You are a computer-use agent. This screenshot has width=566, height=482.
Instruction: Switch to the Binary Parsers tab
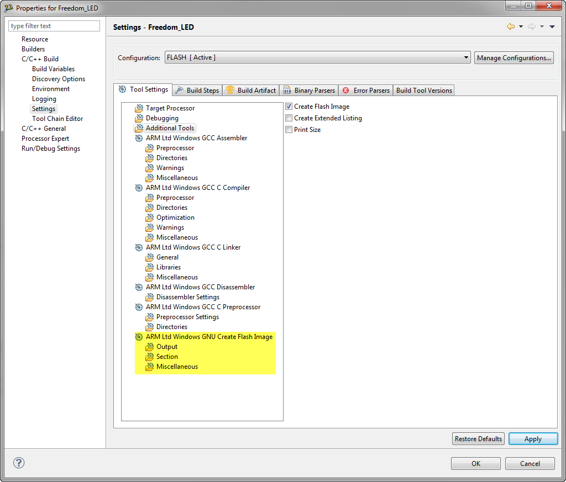310,91
